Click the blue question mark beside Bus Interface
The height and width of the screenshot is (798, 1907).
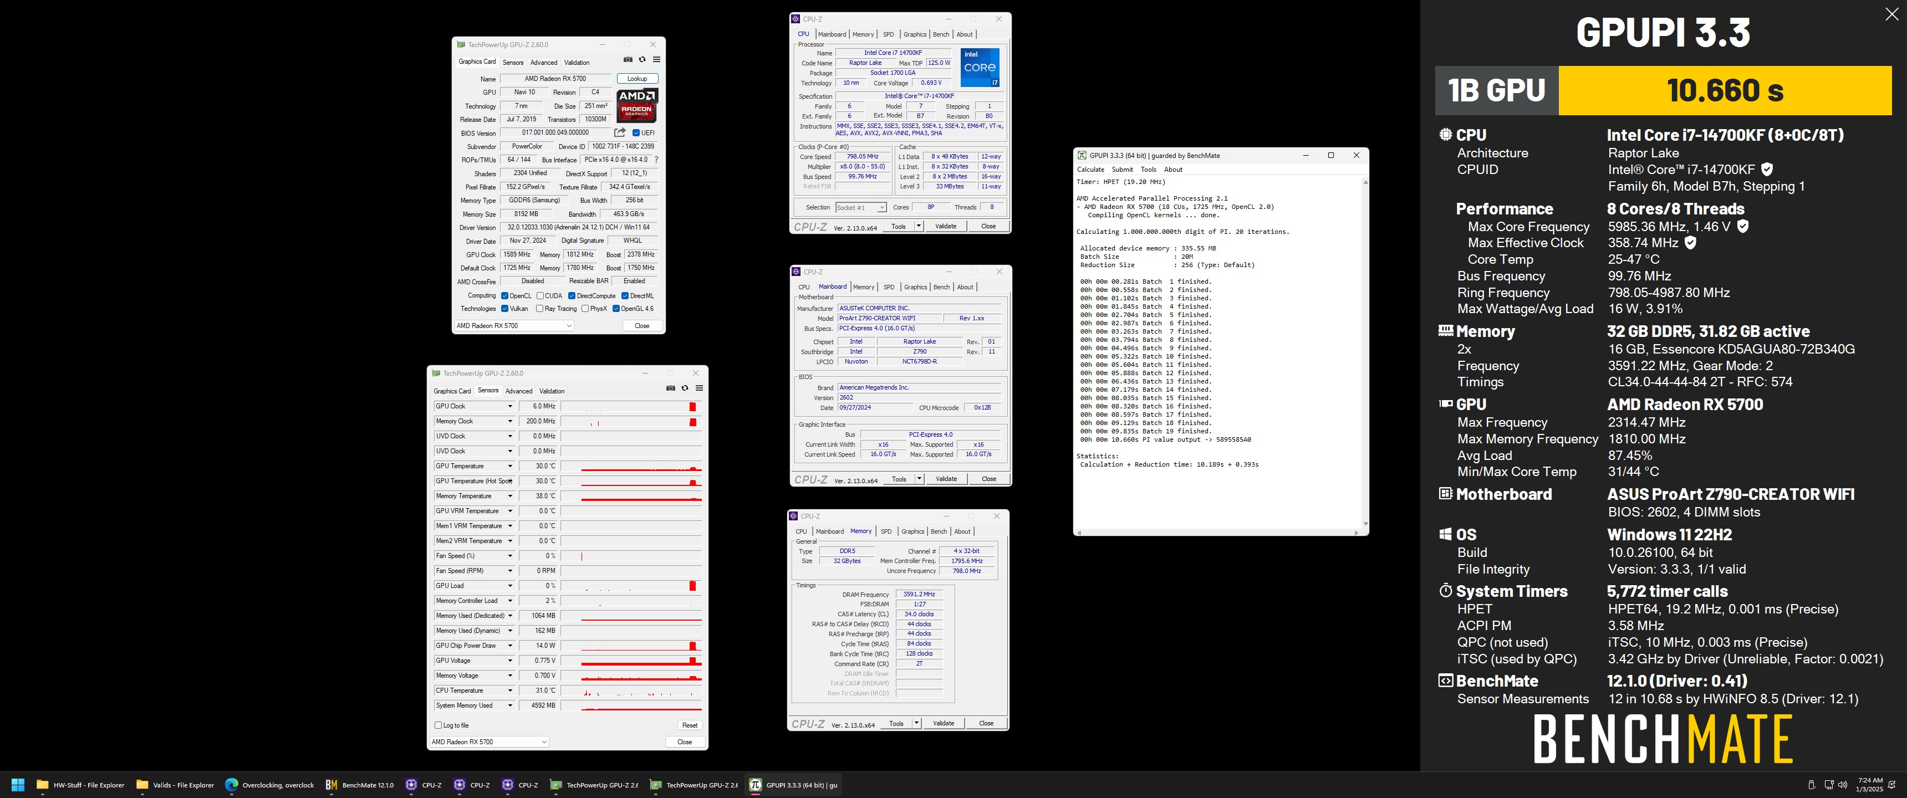656,160
